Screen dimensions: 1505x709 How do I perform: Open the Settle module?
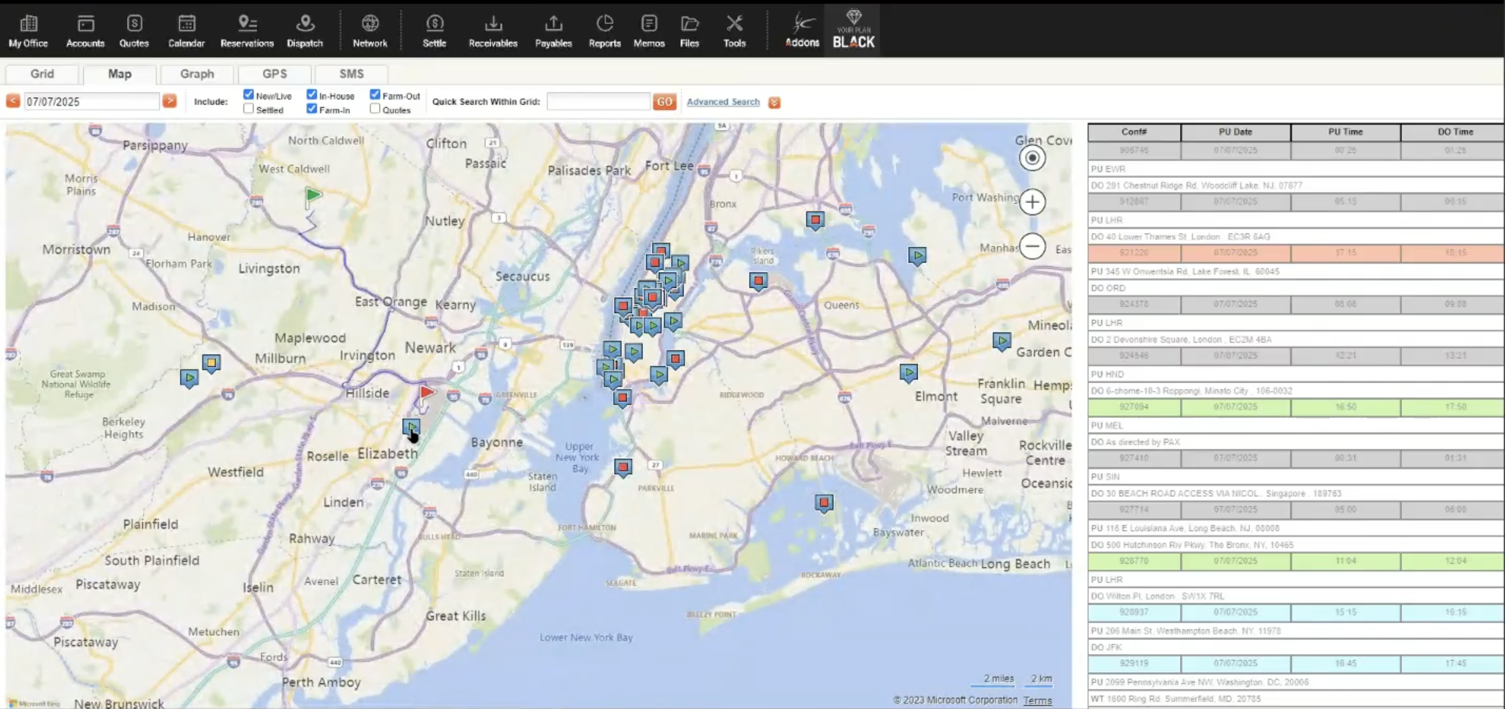tap(434, 29)
